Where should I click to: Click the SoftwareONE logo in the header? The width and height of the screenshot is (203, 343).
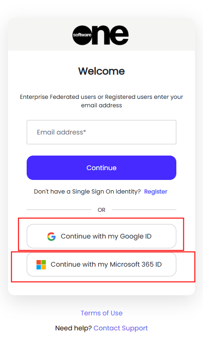(x=101, y=35)
